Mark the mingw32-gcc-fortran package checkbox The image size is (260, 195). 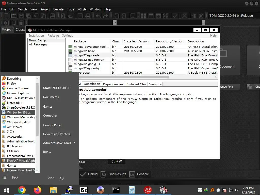[x=70, y=59]
